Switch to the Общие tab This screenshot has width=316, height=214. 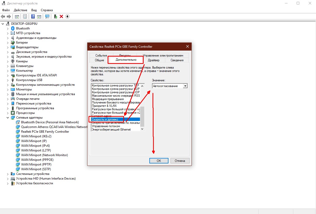(99, 60)
